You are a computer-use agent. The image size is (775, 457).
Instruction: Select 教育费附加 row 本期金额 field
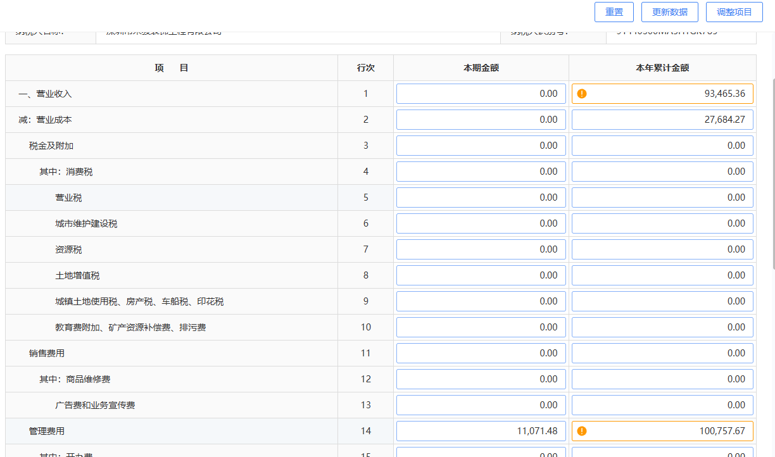click(481, 327)
